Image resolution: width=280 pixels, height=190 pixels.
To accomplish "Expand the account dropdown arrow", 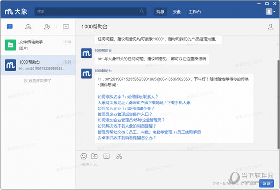I will click(274, 12).
